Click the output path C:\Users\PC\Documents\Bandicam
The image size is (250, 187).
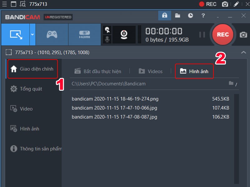point(108,84)
